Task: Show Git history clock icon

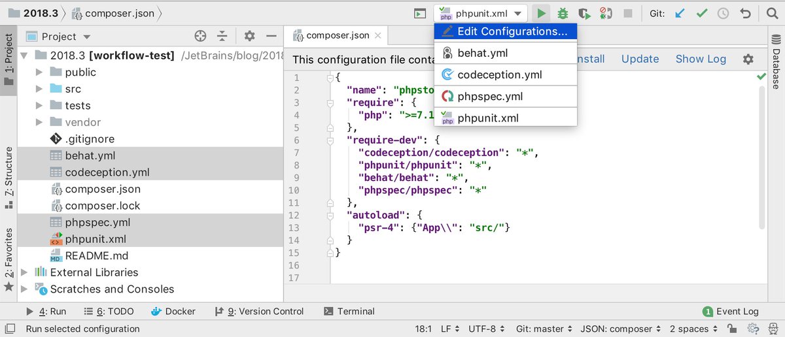Action: click(724, 13)
